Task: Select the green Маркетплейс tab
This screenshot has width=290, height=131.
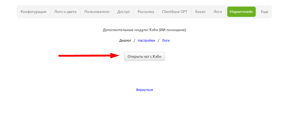Action: point(241,12)
